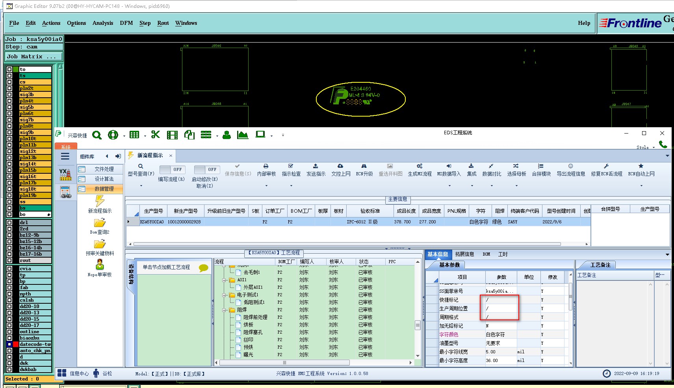
Task: Toggle checkbox for layer pln2t
Action: point(9,88)
